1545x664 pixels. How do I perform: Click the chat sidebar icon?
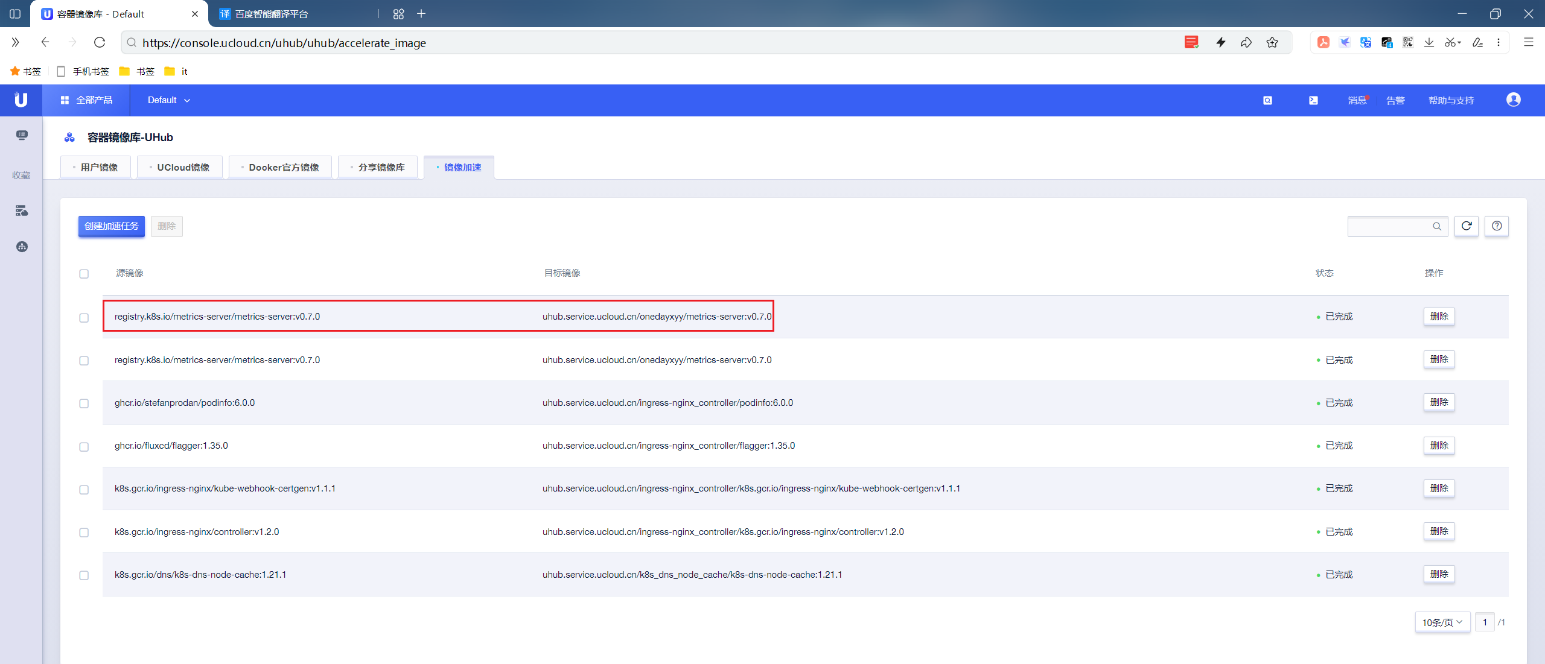22,135
